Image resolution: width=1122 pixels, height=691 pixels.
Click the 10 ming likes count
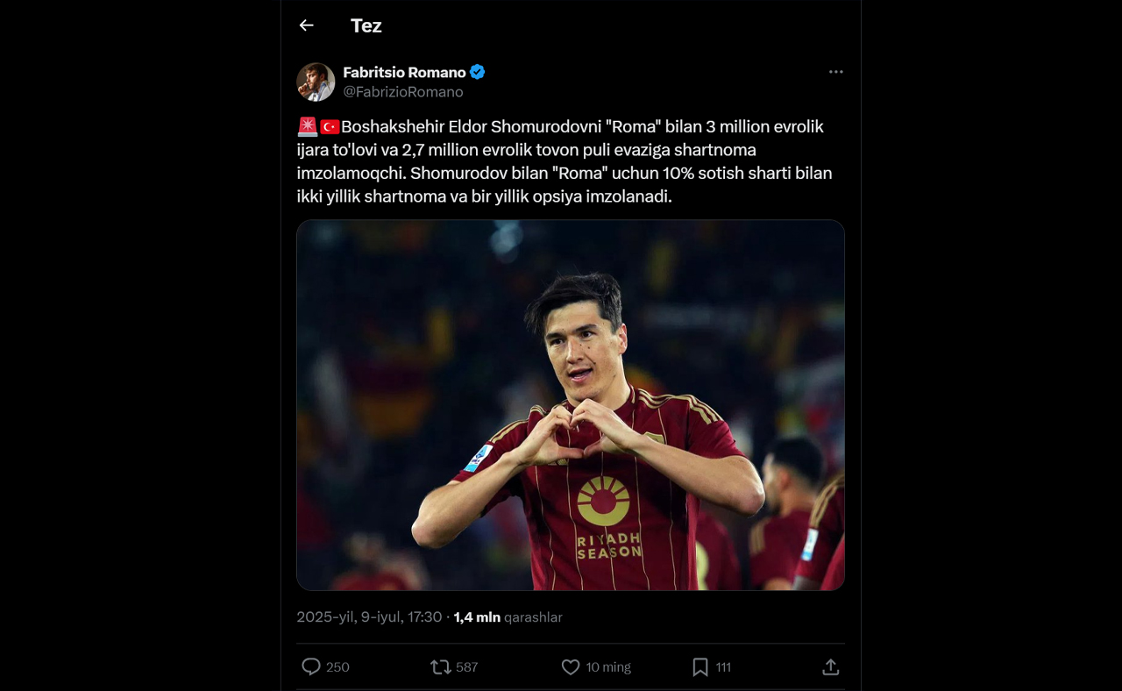point(608,667)
